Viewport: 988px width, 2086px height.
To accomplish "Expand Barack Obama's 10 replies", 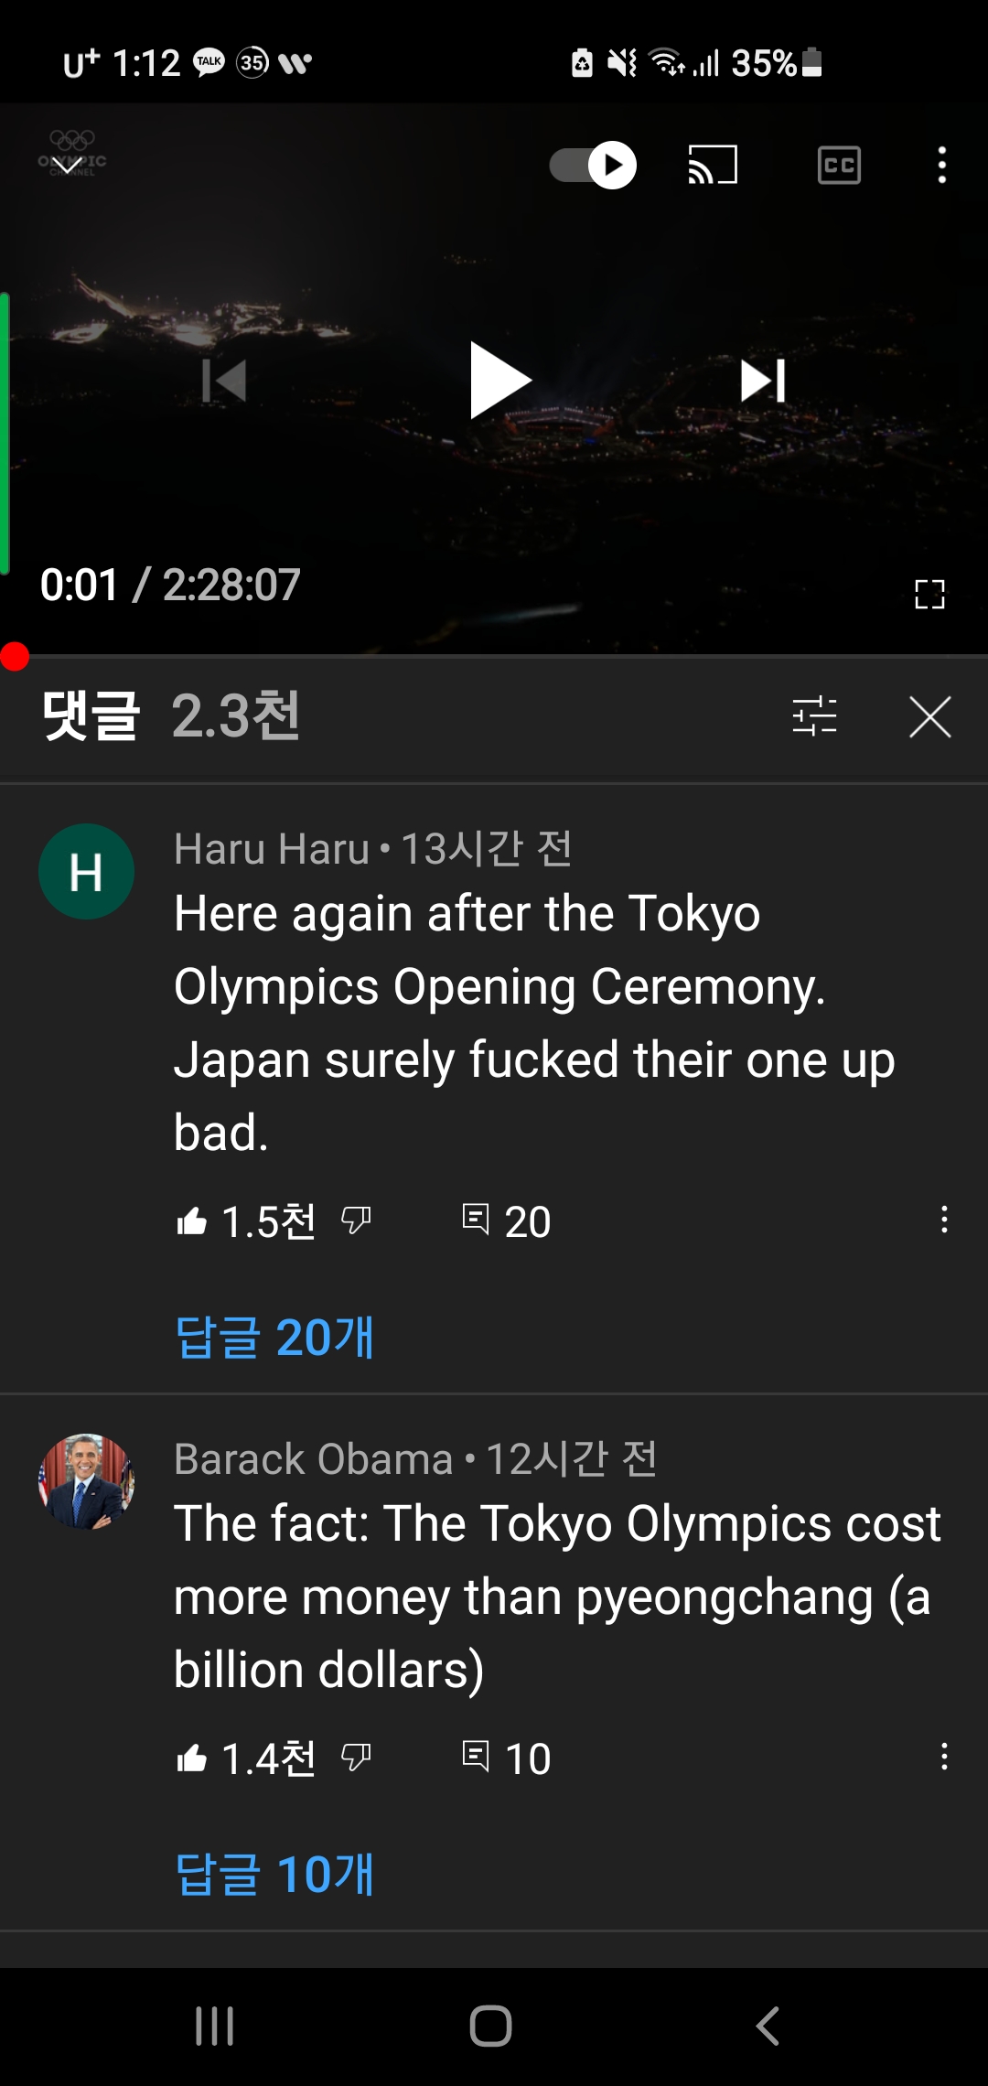I will coord(274,1874).
